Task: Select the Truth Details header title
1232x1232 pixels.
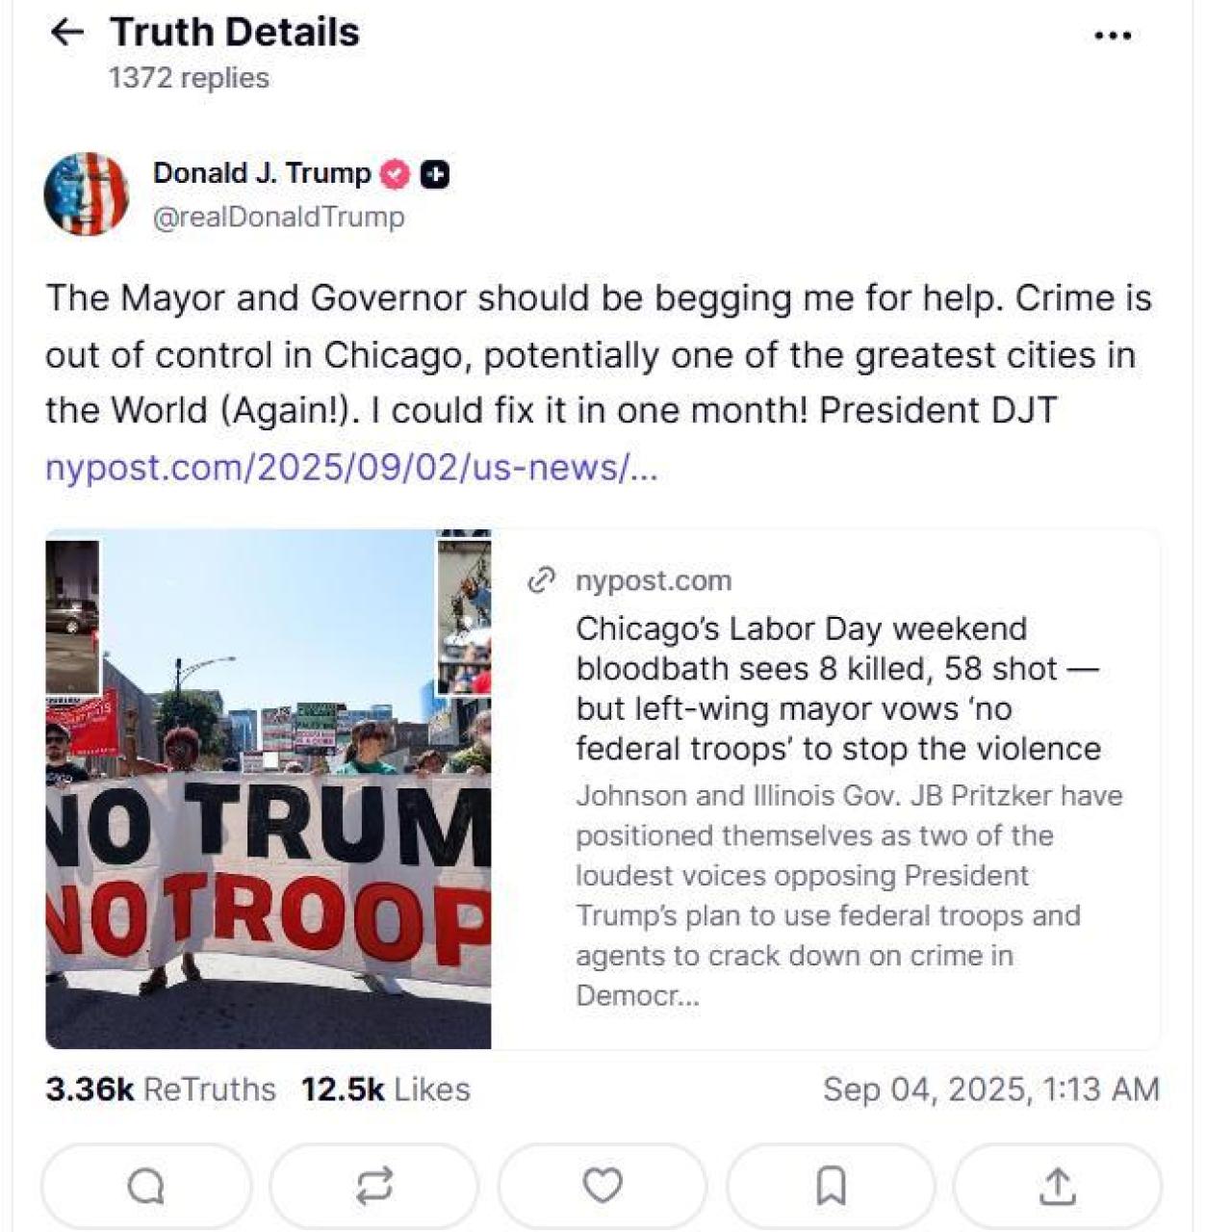Action: click(234, 32)
